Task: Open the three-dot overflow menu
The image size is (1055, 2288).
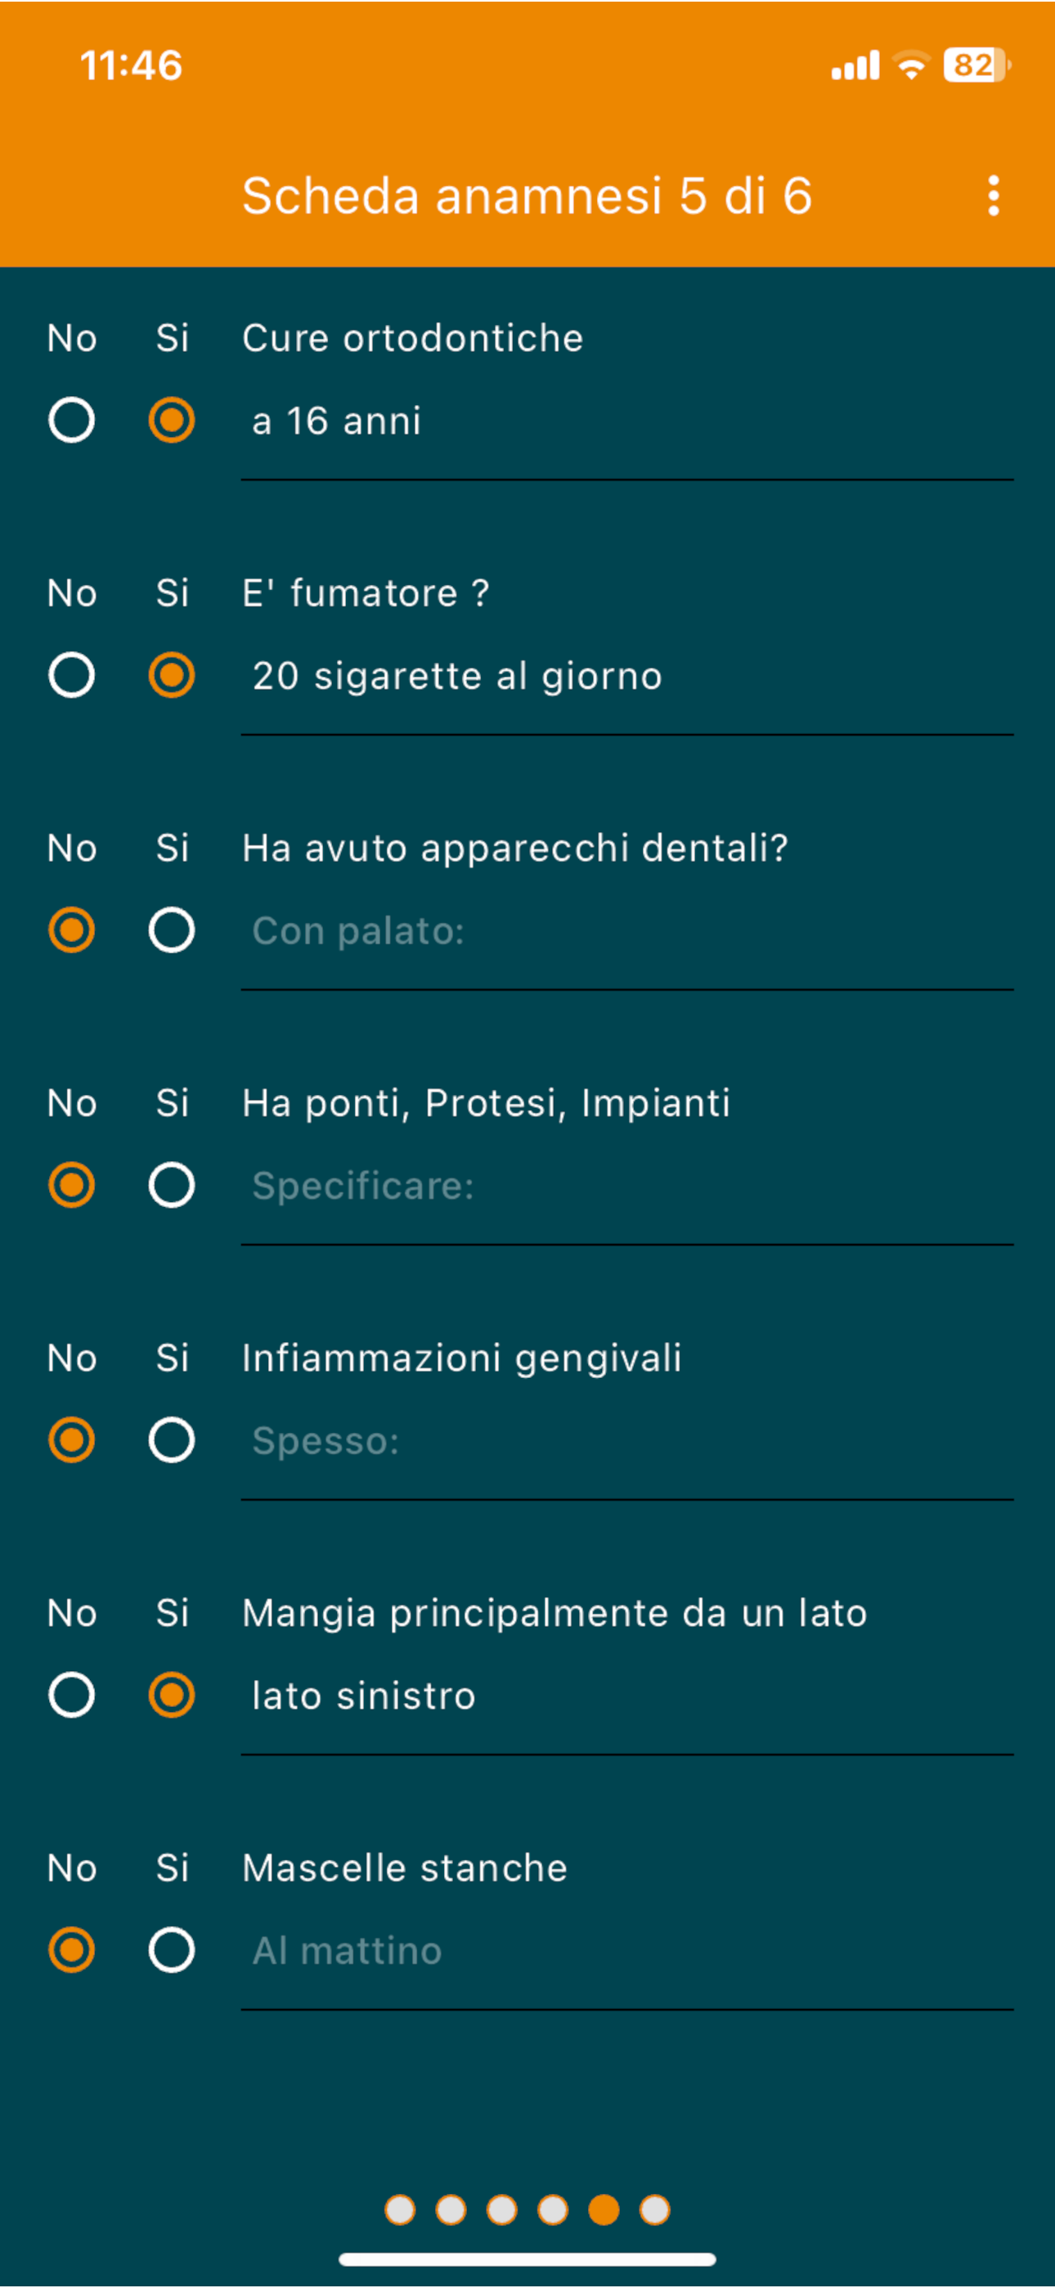Action: [994, 196]
